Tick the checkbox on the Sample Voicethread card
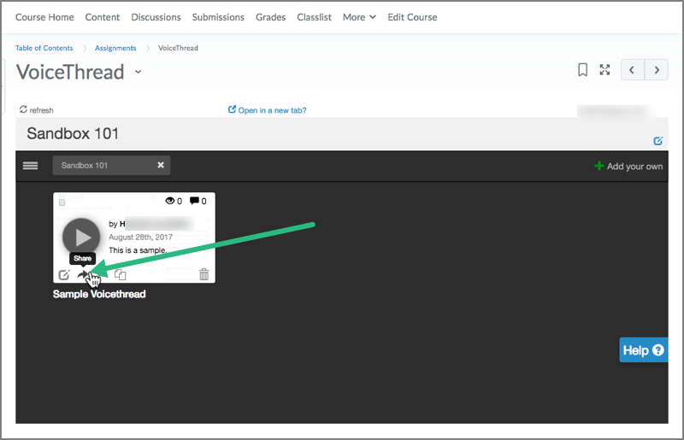 62,202
